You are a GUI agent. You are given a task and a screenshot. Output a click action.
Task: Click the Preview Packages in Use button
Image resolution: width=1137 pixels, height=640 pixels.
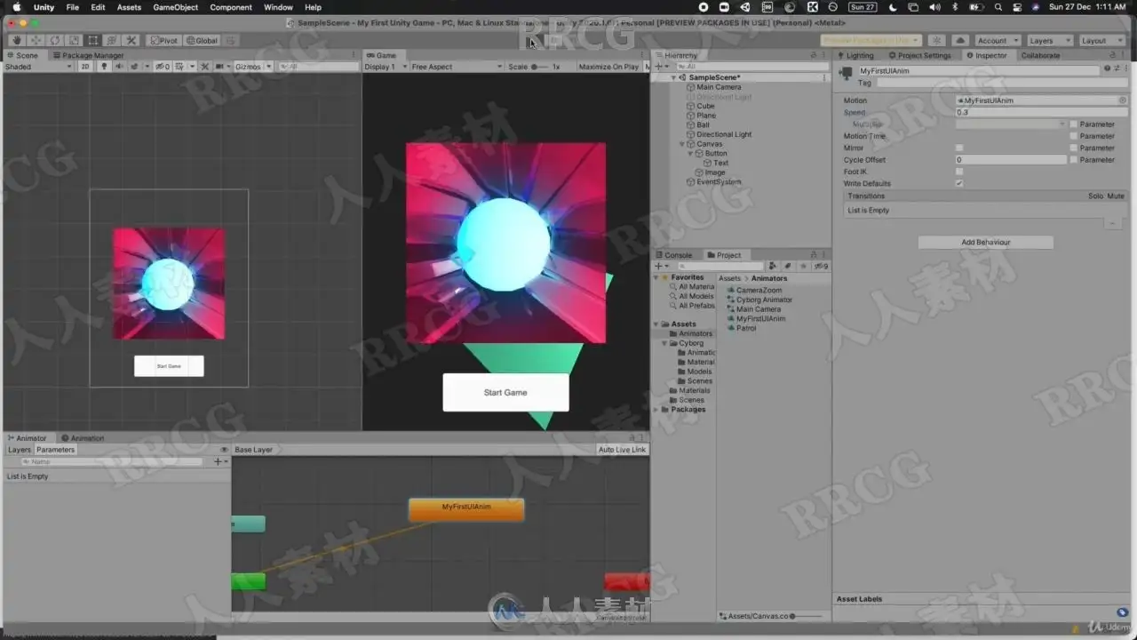click(871, 41)
